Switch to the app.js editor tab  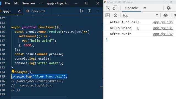pos(7,11)
